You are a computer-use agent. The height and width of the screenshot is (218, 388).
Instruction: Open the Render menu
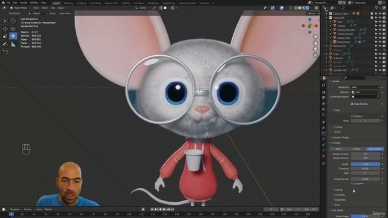point(24,2)
